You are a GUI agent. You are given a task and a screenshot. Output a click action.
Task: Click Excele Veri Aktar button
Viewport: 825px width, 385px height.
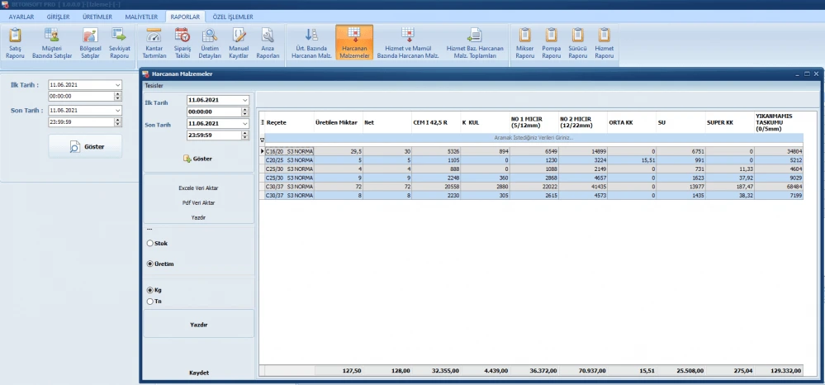point(198,188)
